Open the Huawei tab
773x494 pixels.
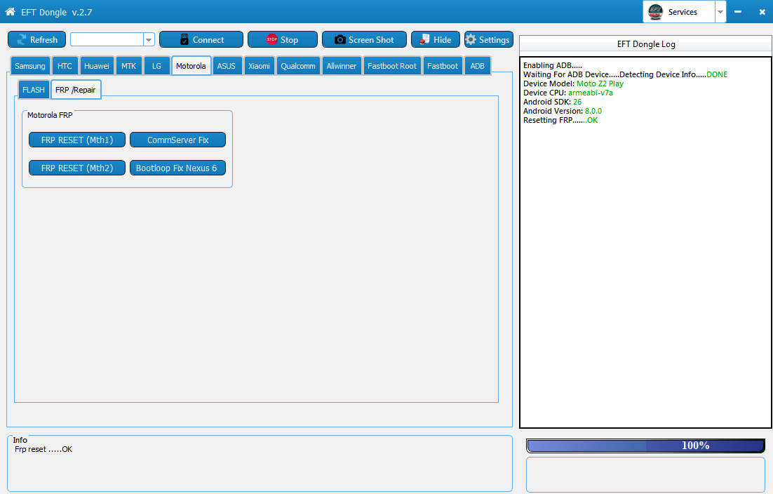pyautogui.click(x=97, y=65)
